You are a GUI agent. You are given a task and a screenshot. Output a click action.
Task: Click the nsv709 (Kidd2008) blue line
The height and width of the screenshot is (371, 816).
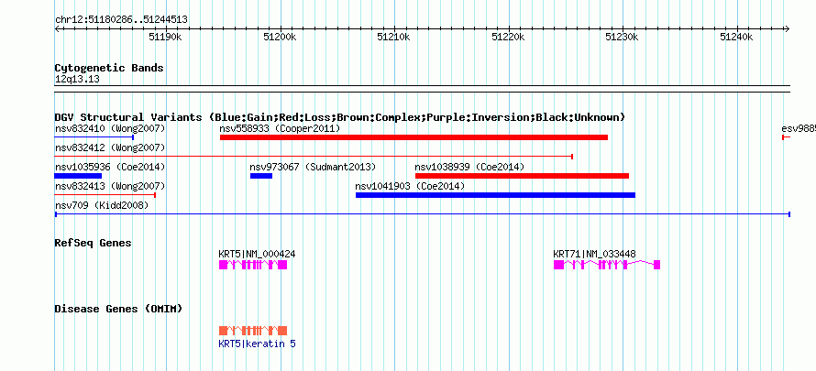click(423, 214)
